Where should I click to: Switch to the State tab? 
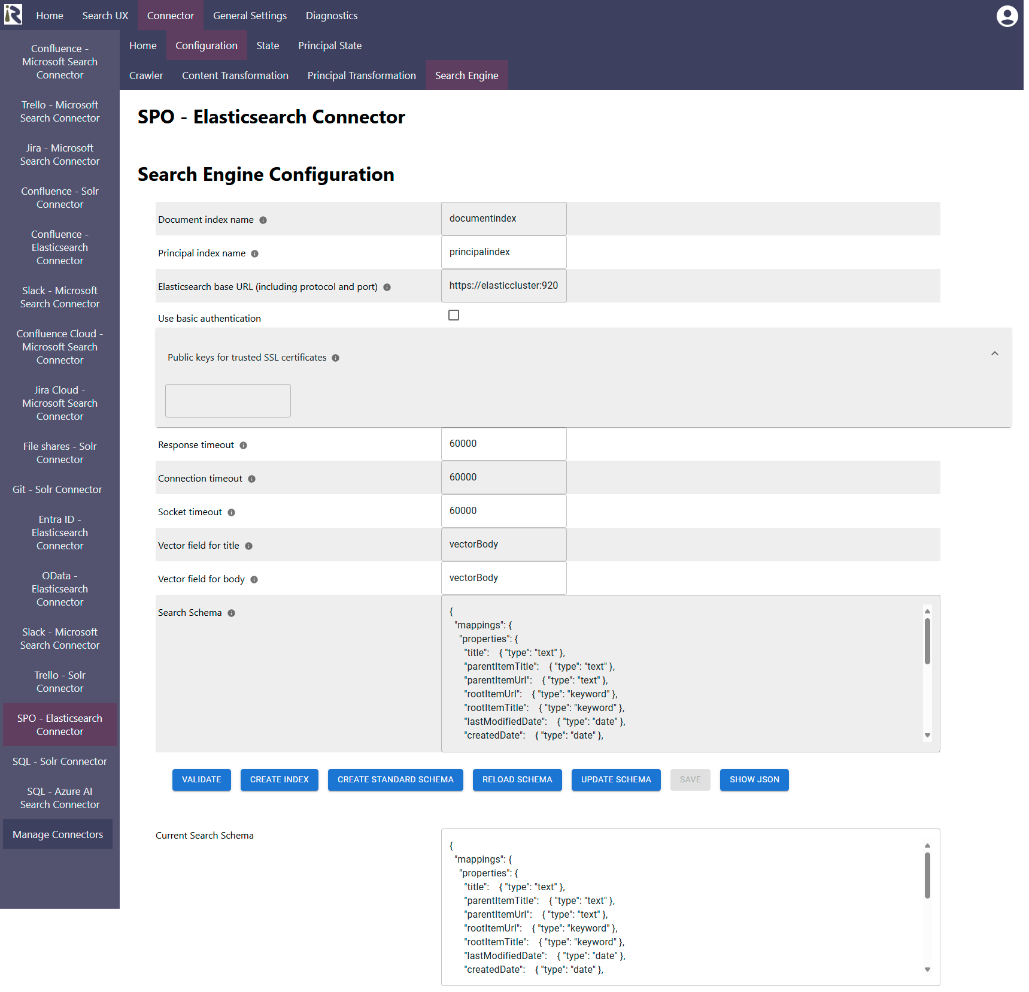click(x=268, y=46)
